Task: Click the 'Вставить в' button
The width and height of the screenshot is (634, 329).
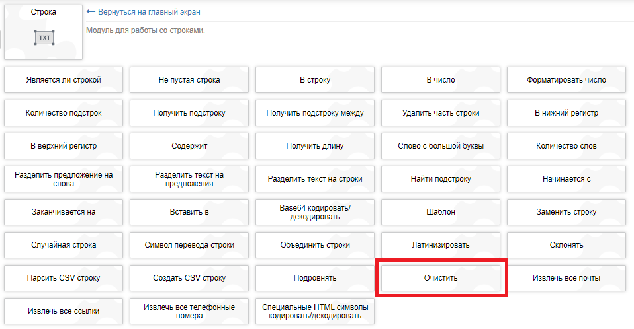Action: 189,212
